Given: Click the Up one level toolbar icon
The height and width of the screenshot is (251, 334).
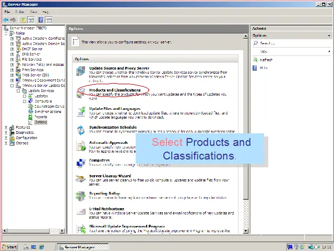Looking at the screenshot, I should click(23, 20).
